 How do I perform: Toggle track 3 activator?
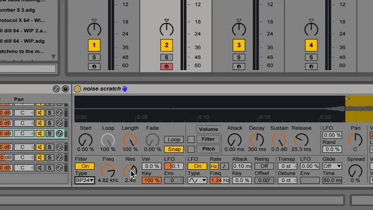pyautogui.click(x=239, y=45)
